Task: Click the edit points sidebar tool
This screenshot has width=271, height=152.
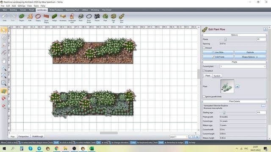Action: click(x=4, y=46)
